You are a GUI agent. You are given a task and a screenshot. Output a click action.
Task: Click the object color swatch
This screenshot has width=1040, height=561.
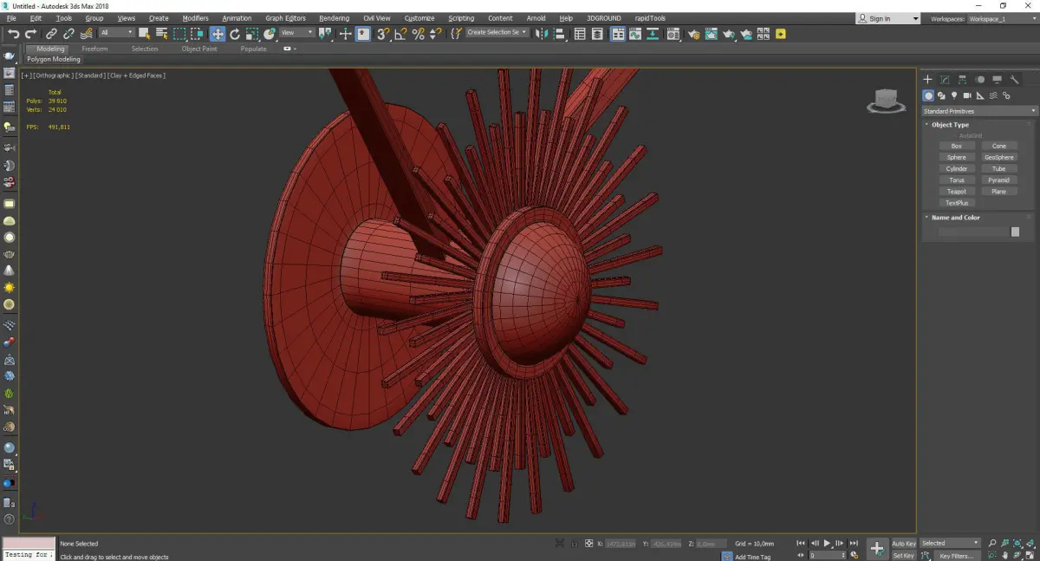click(1015, 232)
